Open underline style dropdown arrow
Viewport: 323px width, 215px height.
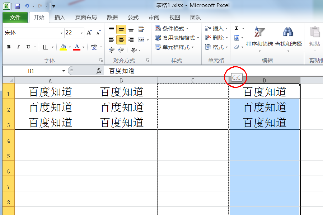[35, 47]
